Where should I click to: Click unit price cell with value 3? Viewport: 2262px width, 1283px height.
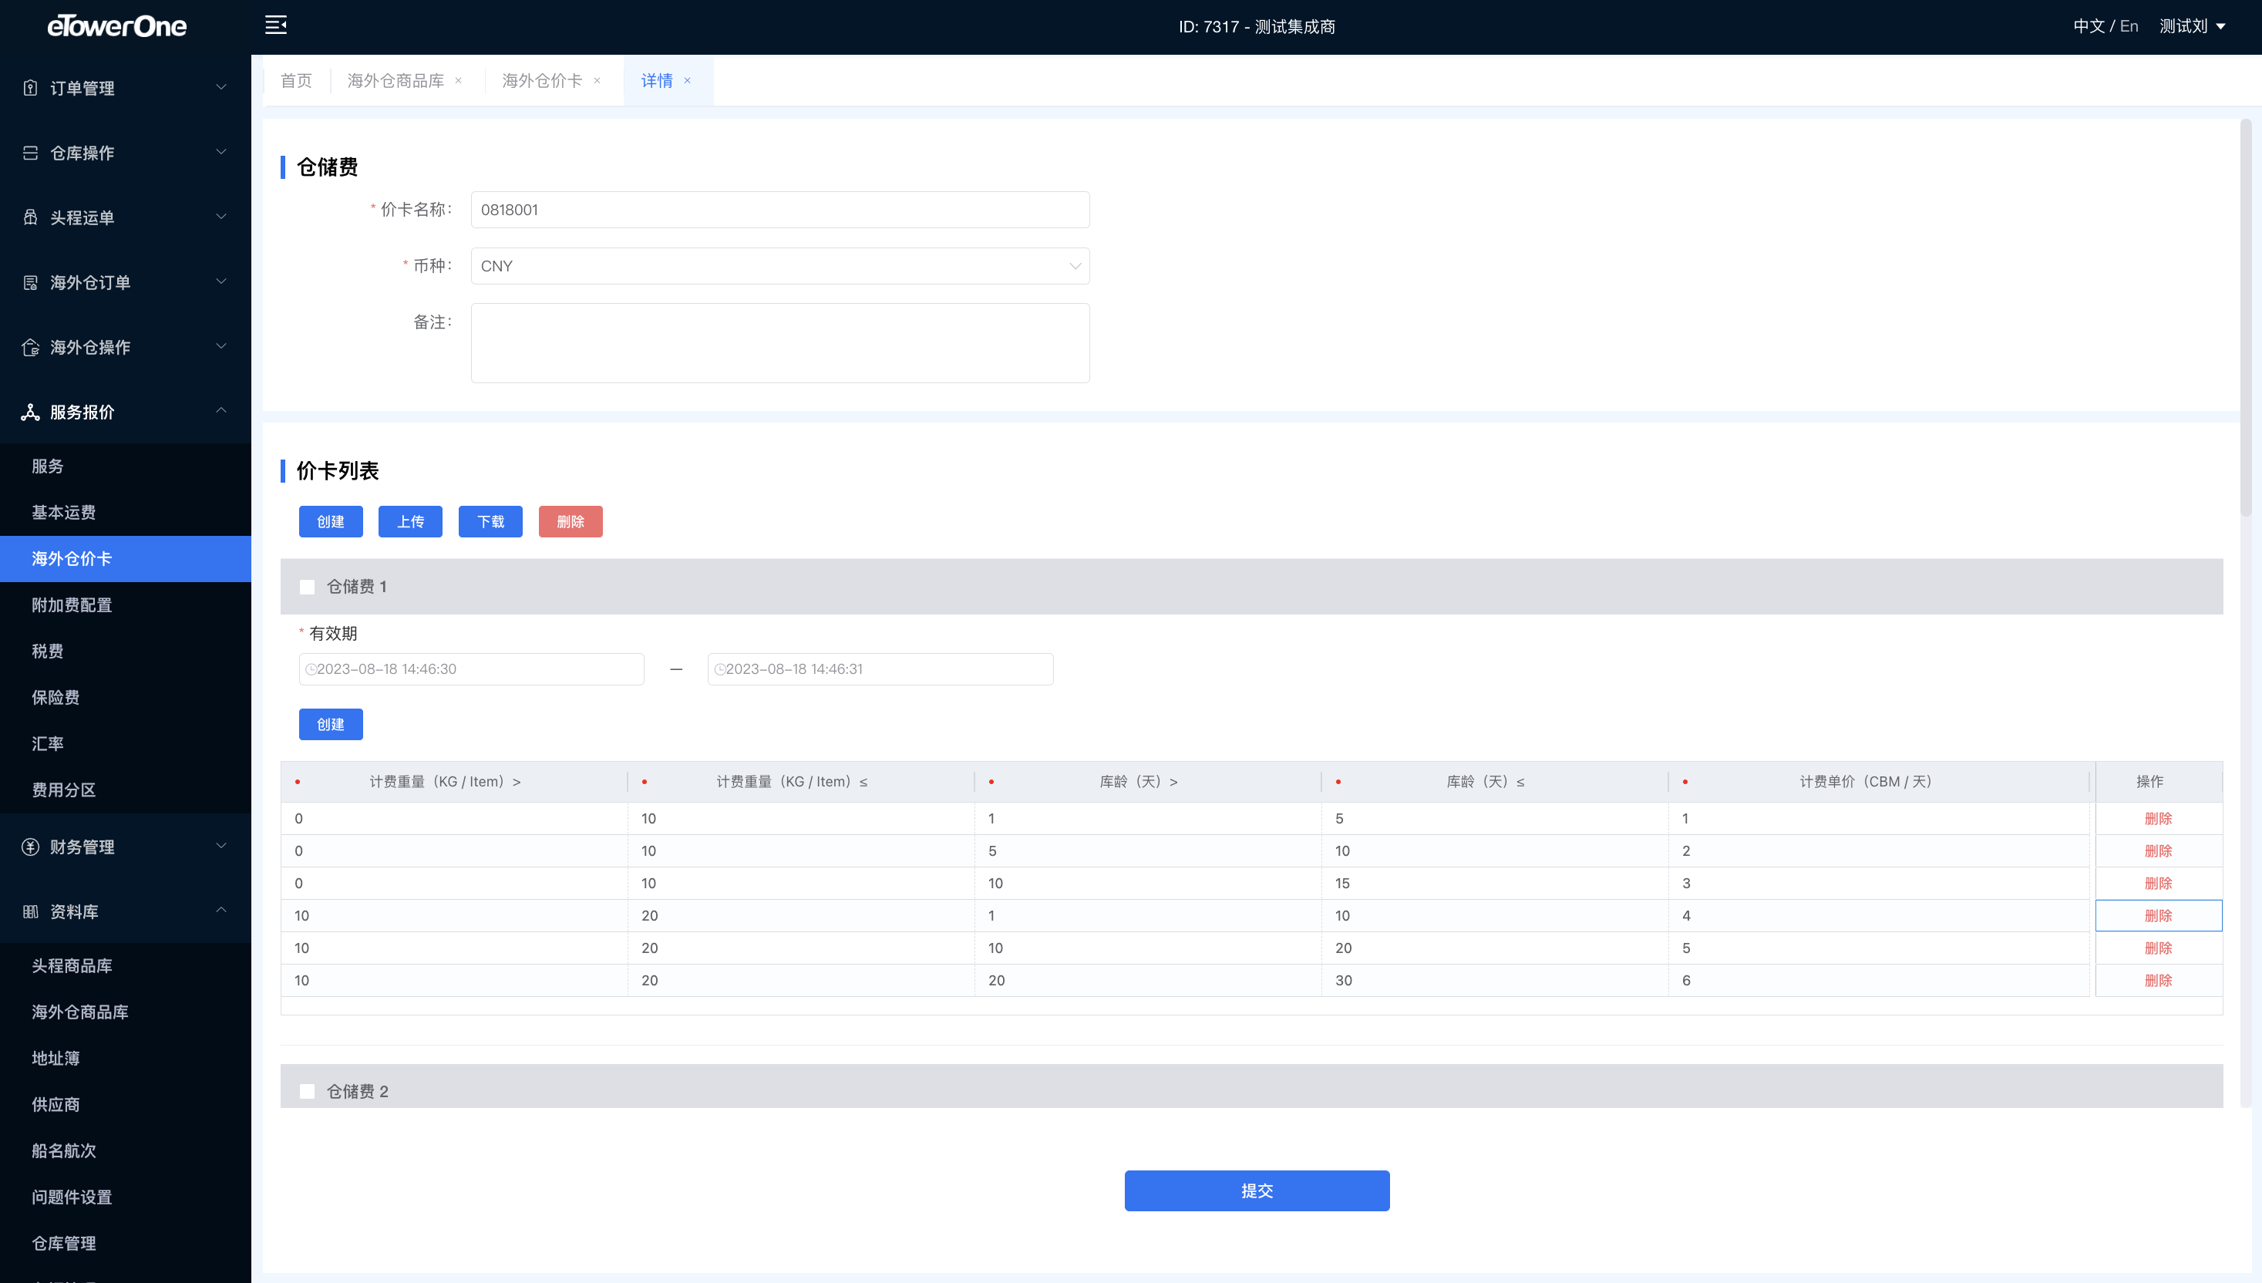pos(1879,883)
